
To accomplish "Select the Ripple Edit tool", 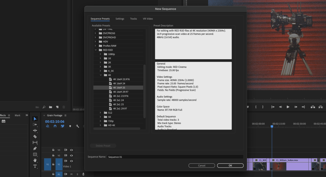I will point(35,131).
